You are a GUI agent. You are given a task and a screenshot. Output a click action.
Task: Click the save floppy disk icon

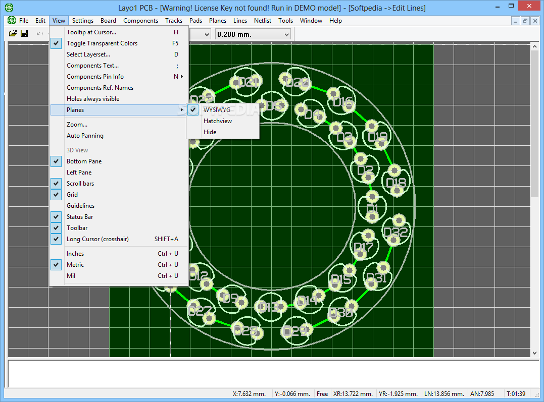(x=24, y=34)
